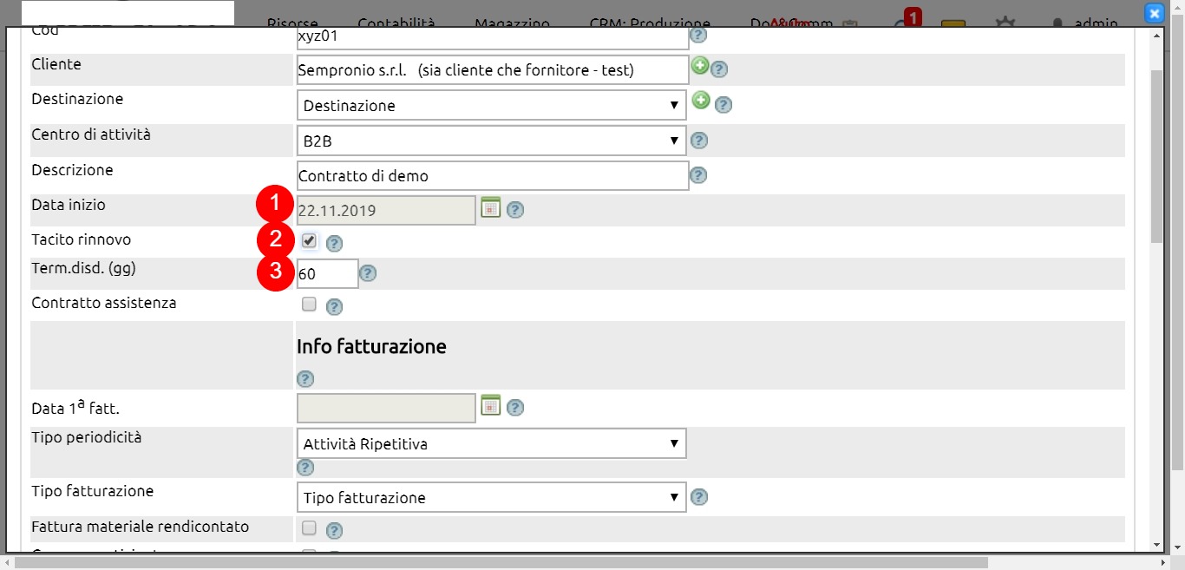Show help for Term.disd. (gg) field
The height and width of the screenshot is (570, 1185).
tap(368, 273)
